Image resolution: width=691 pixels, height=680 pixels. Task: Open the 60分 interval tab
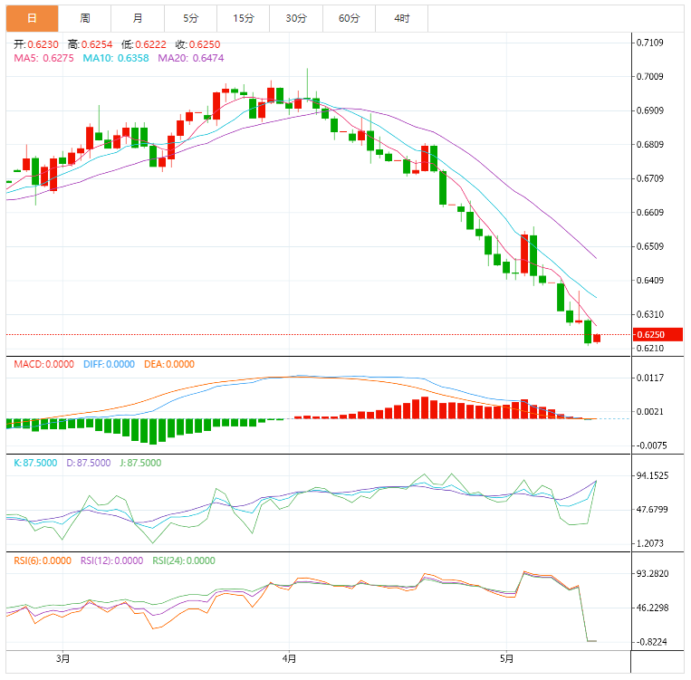coord(349,18)
